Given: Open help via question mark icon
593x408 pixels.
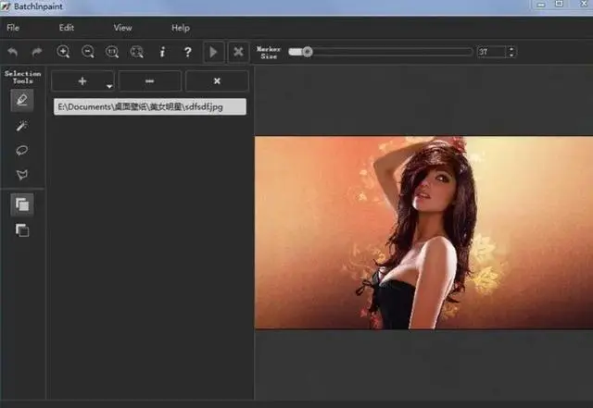Looking at the screenshot, I should click(187, 52).
